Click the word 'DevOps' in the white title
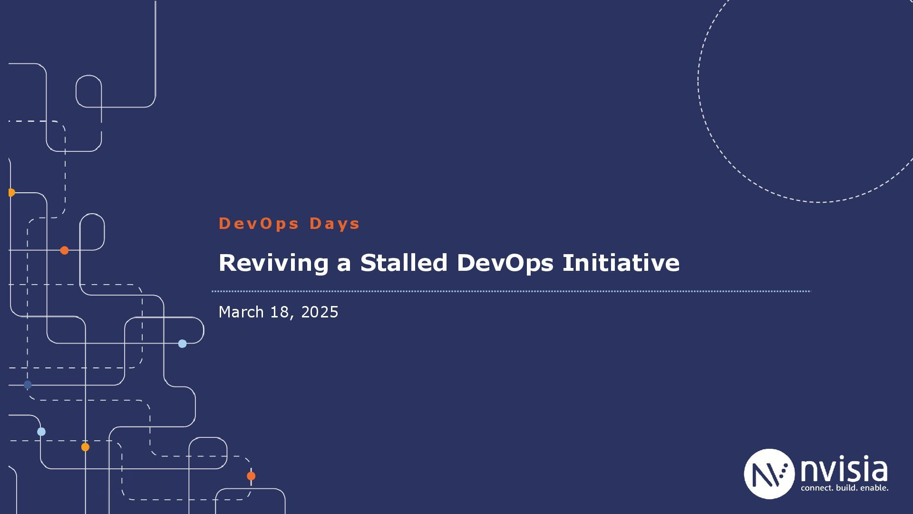This screenshot has width=913, height=514. [x=505, y=263]
